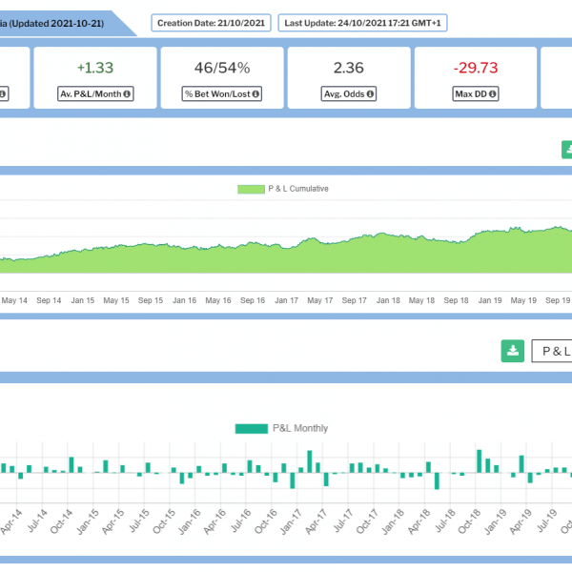The height and width of the screenshot is (572, 572).
Task: Click info icon on Av. P&L/Month label
Action: [127, 94]
